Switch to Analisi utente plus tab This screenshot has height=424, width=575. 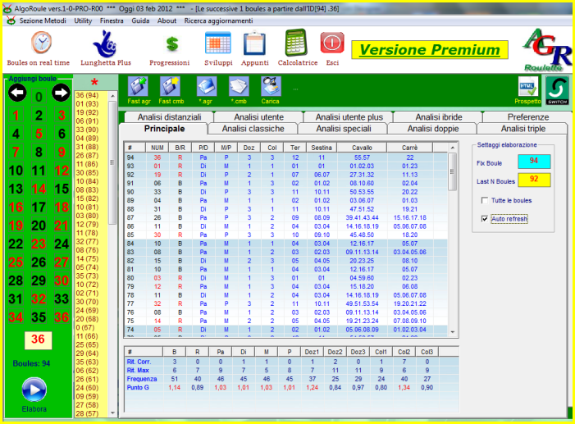click(x=349, y=117)
